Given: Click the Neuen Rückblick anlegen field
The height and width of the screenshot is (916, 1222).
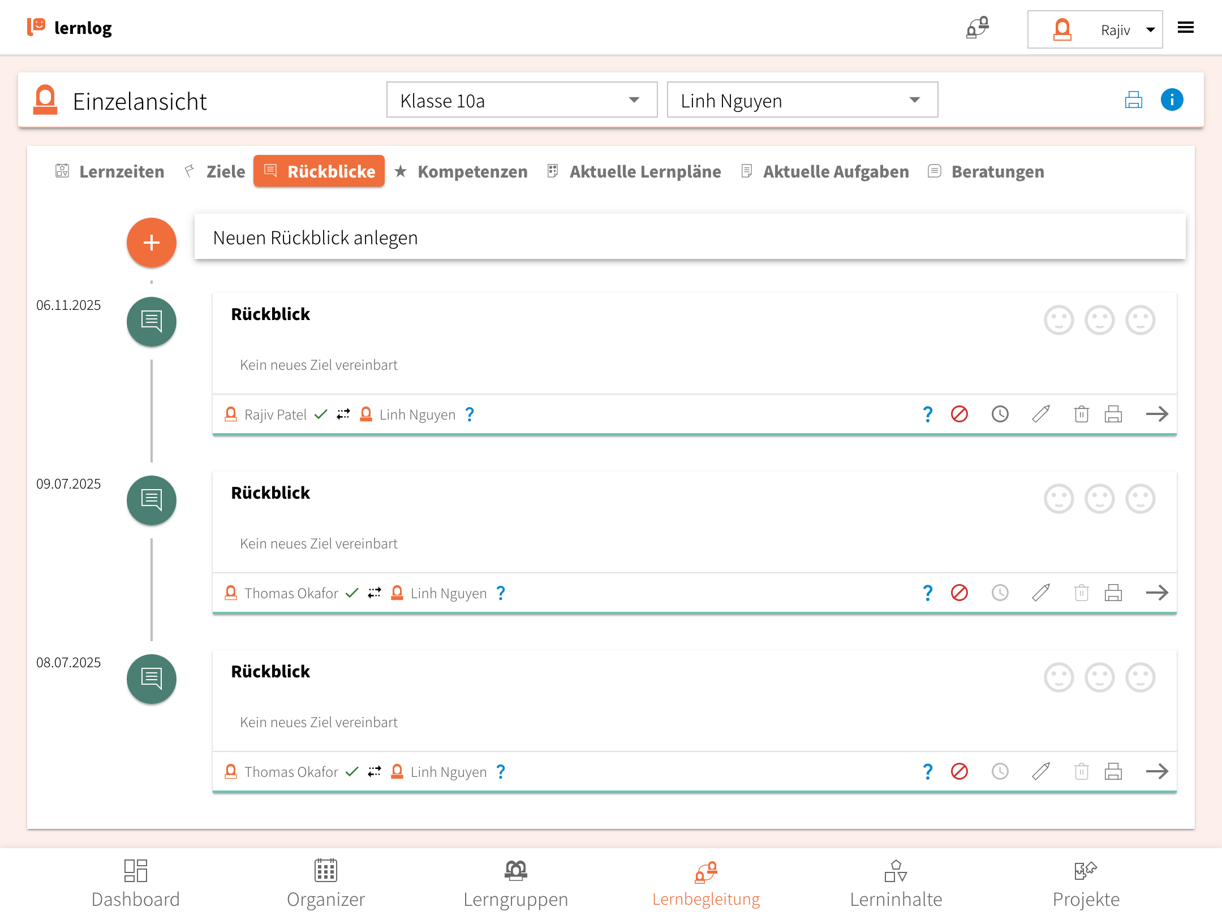Looking at the screenshot, I should coord(690,237).
